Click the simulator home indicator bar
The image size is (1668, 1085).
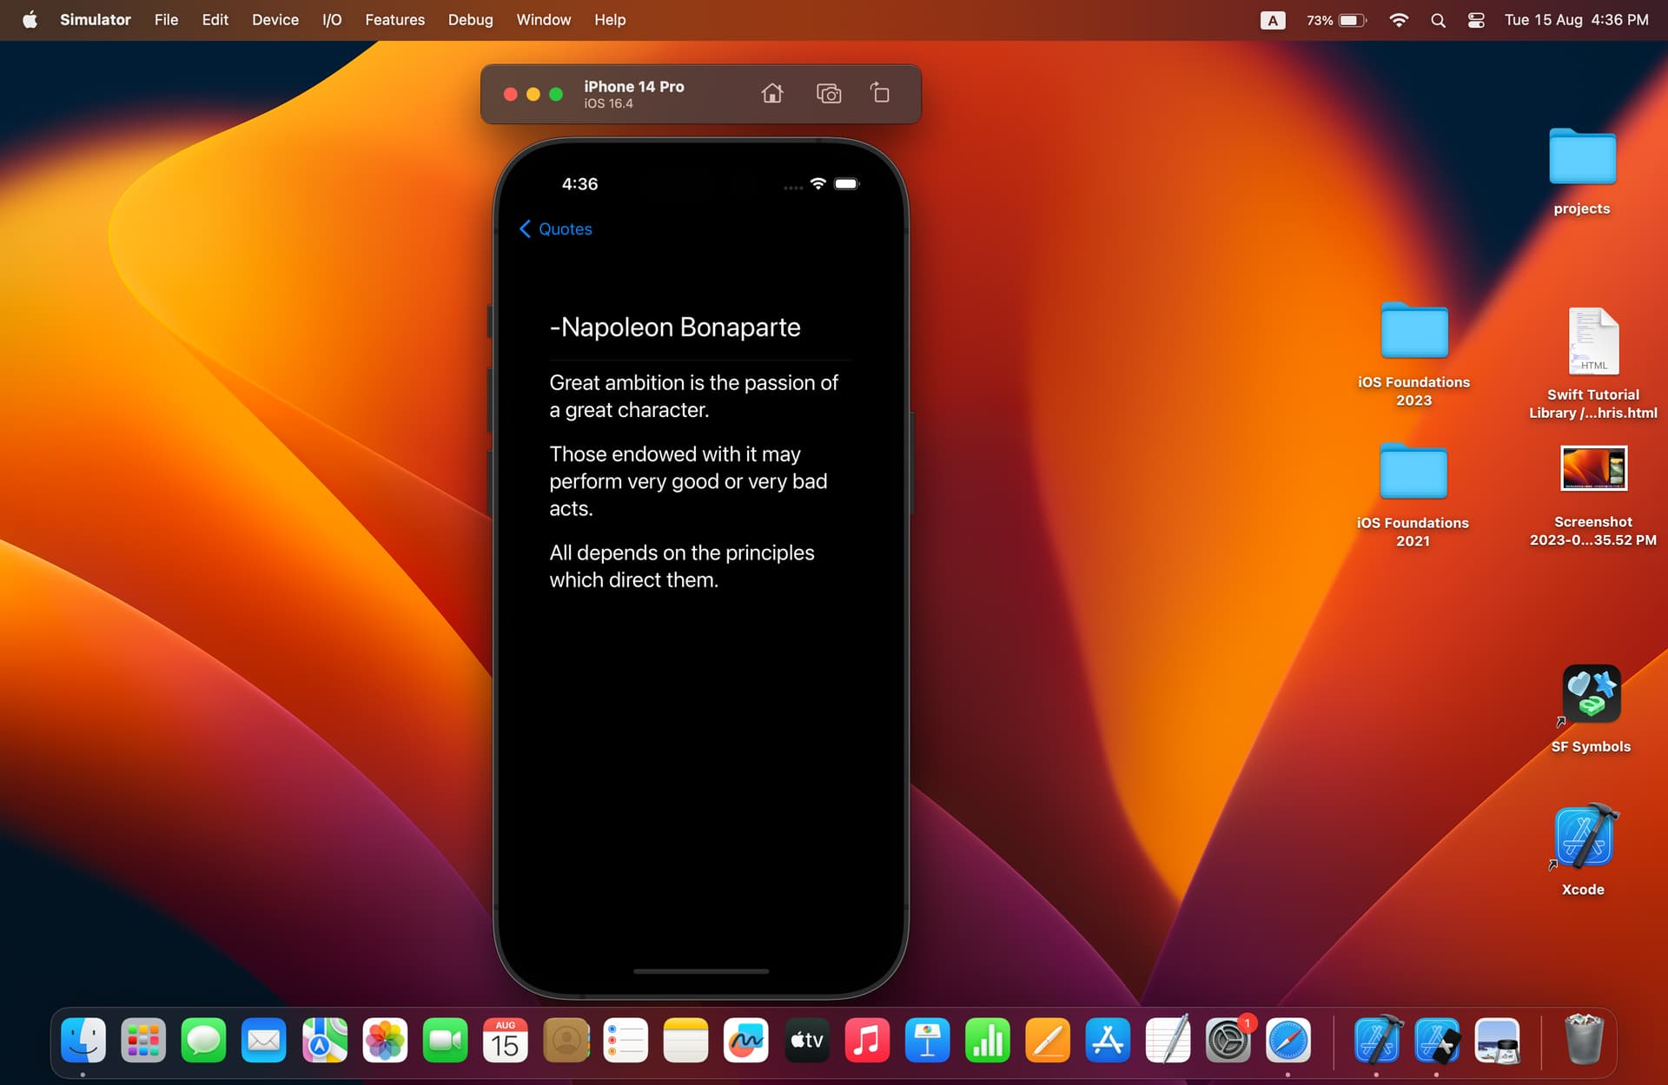[701, 971]
